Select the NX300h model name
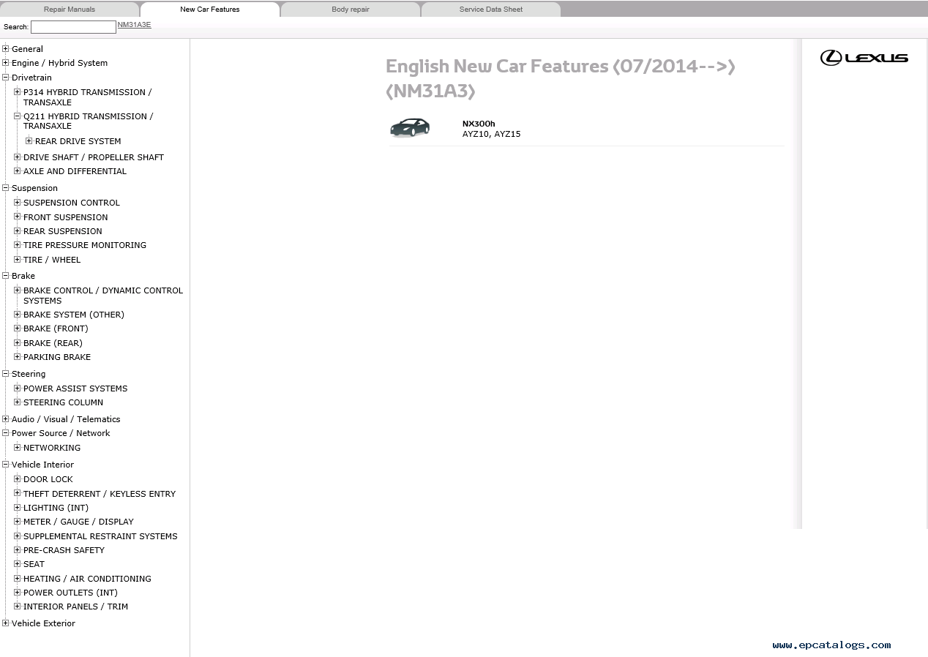928x657 pixels. point(479,124)
